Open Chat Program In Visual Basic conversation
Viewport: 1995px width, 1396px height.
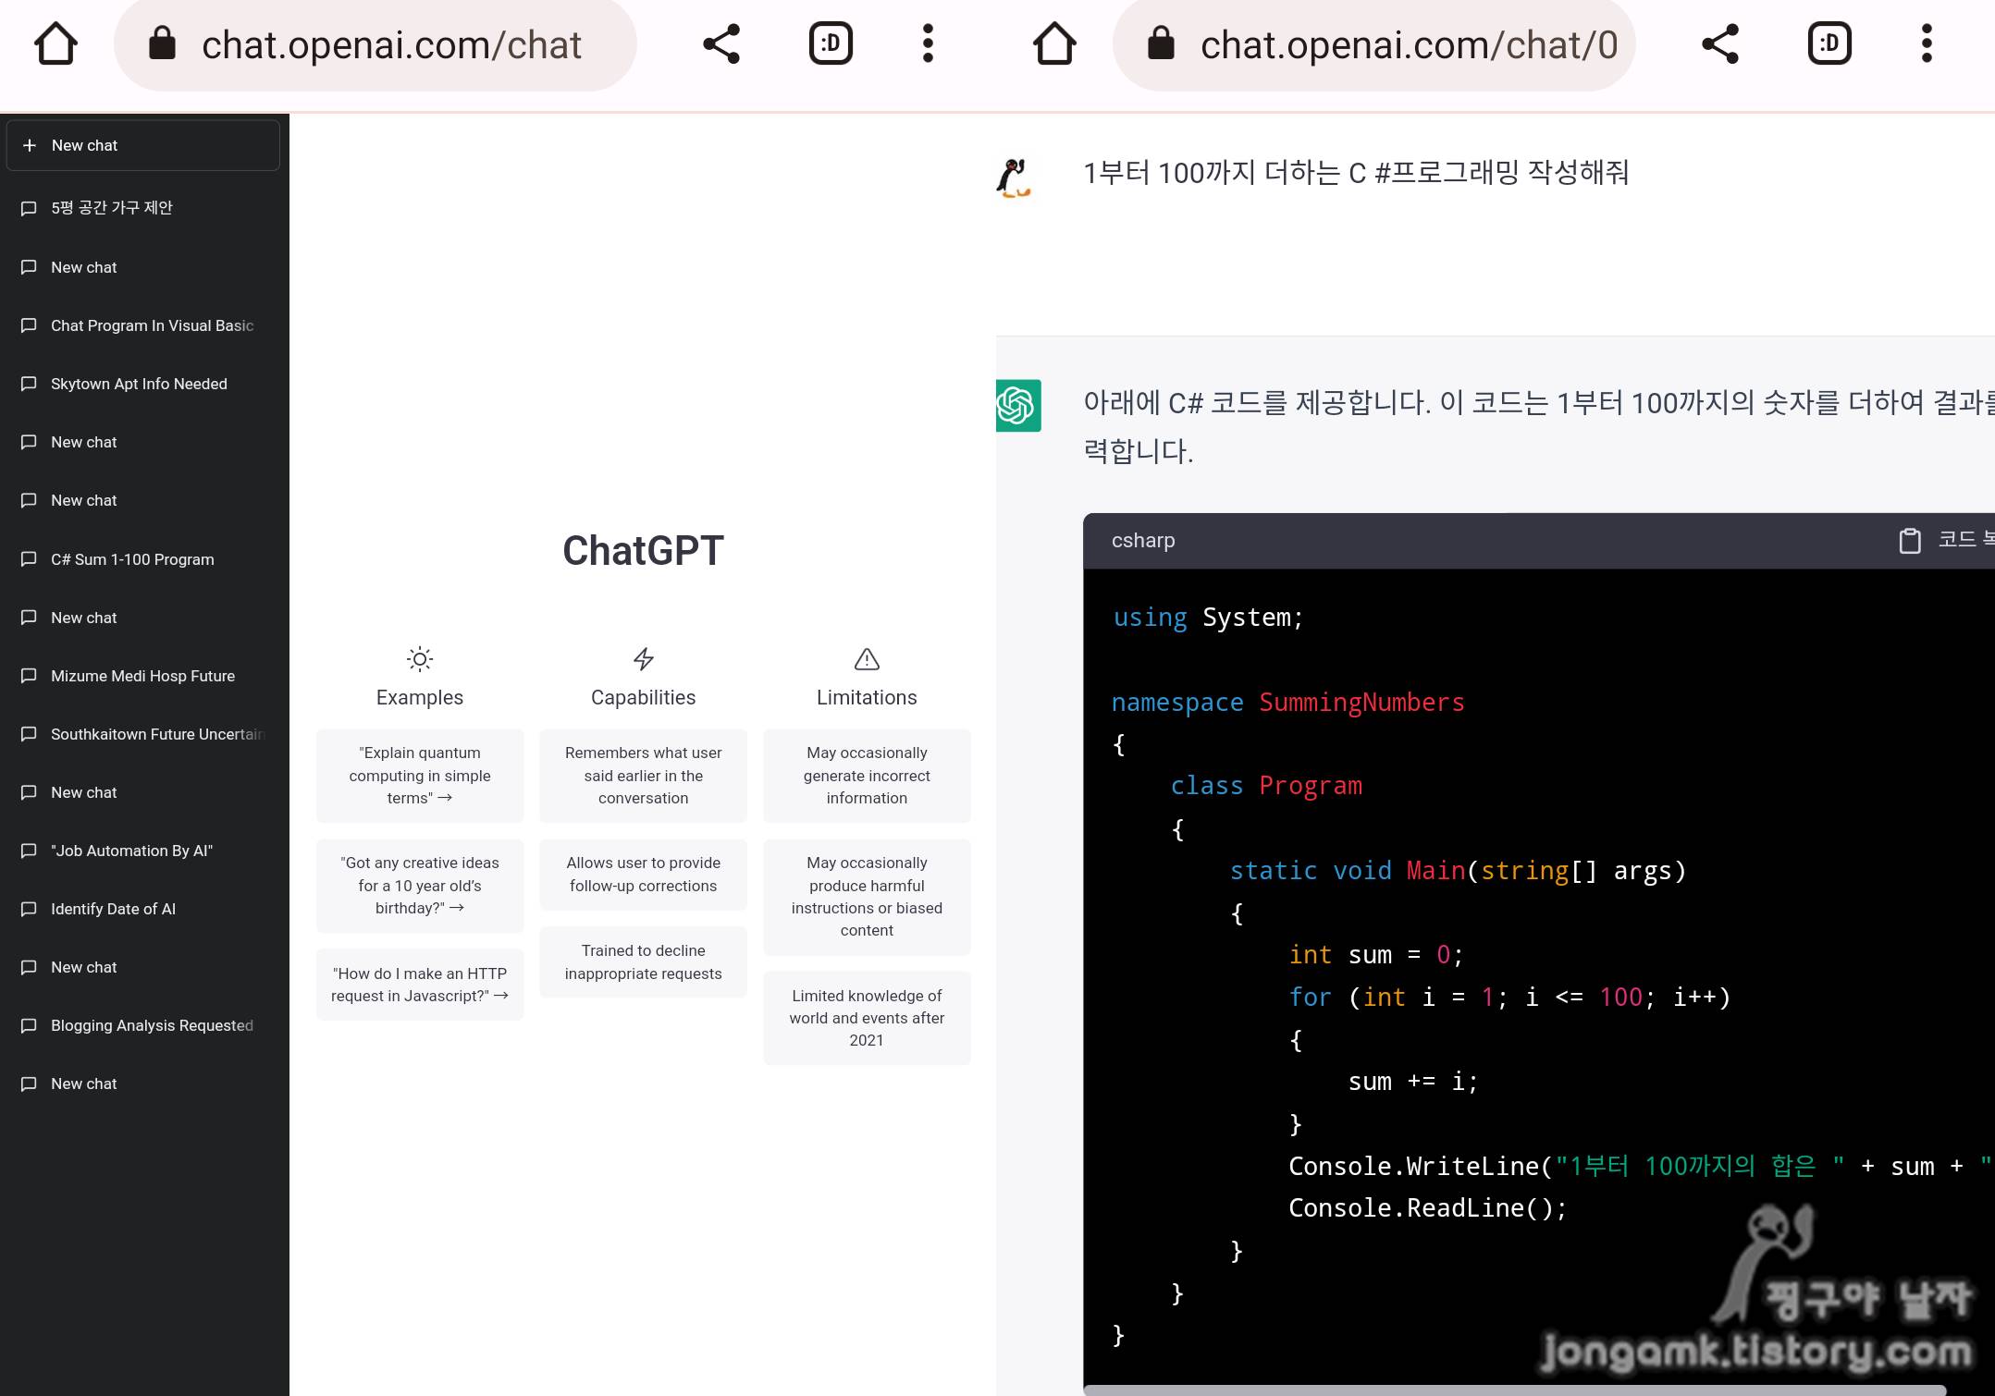(152, 325)
